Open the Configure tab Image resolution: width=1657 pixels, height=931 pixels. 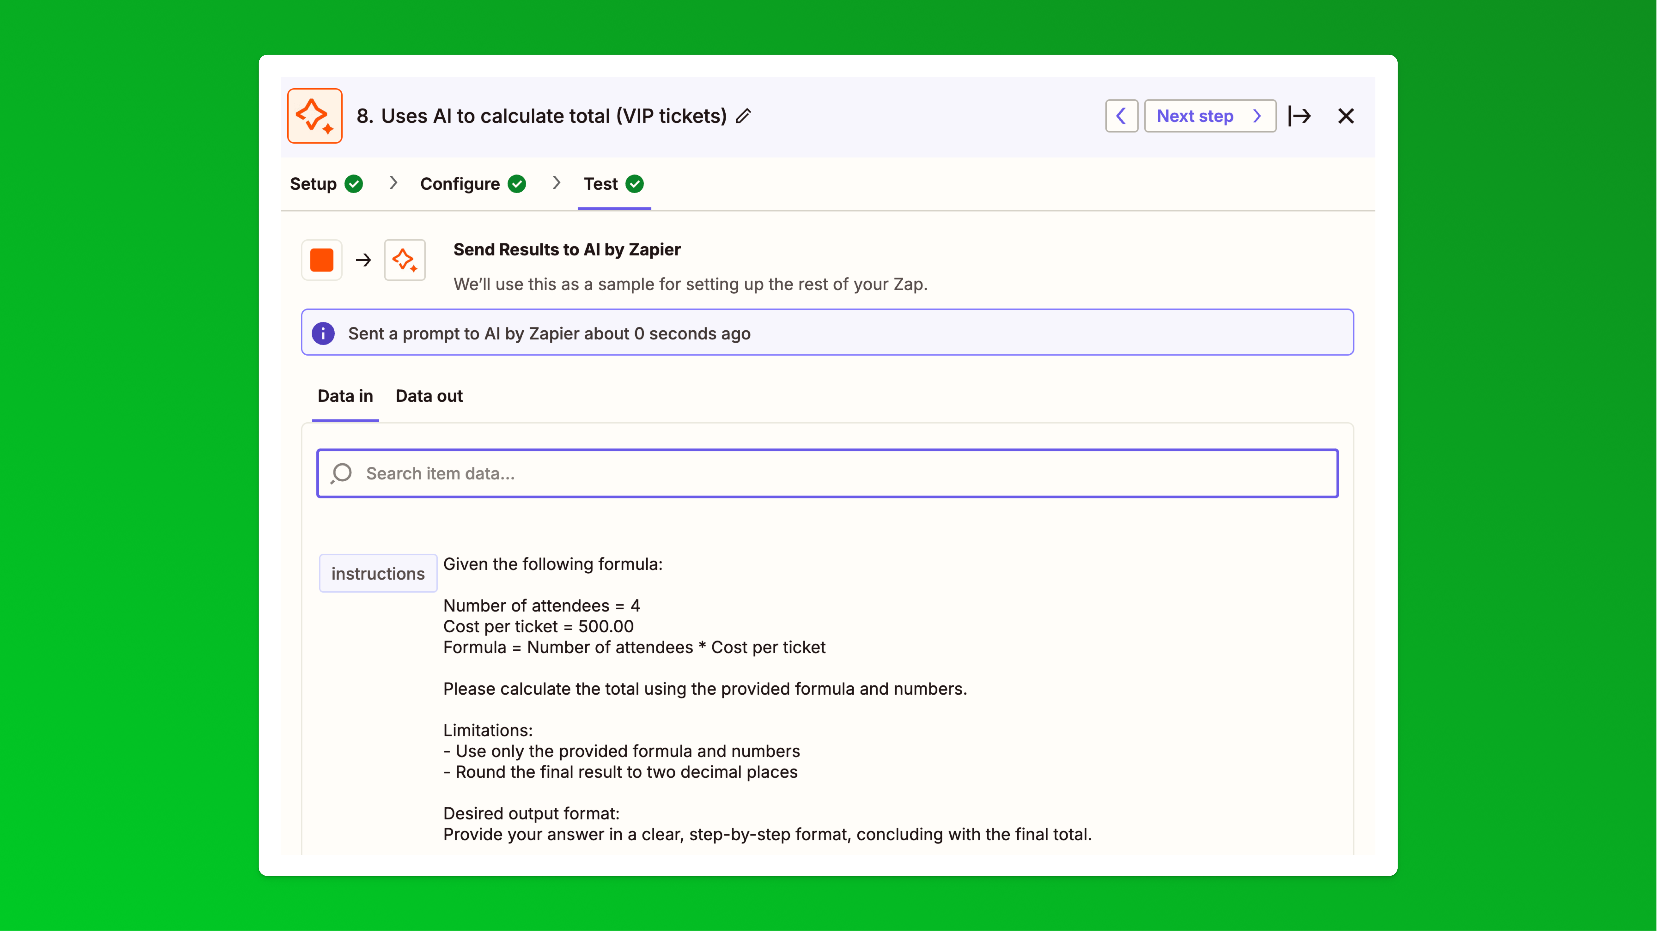(x=473, y=184)
